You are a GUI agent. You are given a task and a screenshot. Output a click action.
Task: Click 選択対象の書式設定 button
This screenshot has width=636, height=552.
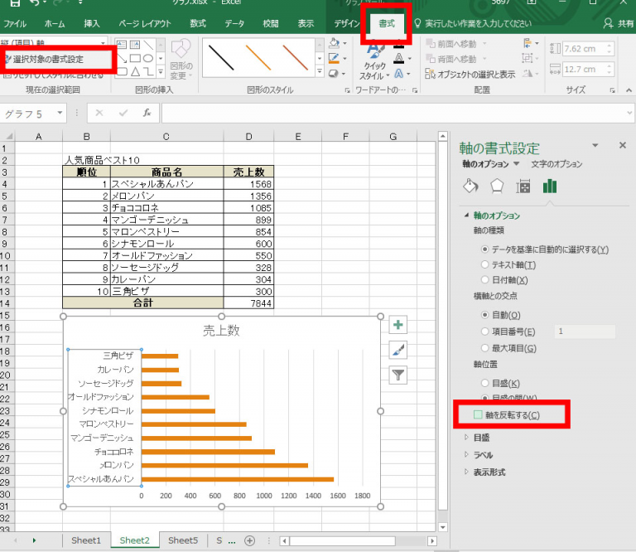pos(50,60)
